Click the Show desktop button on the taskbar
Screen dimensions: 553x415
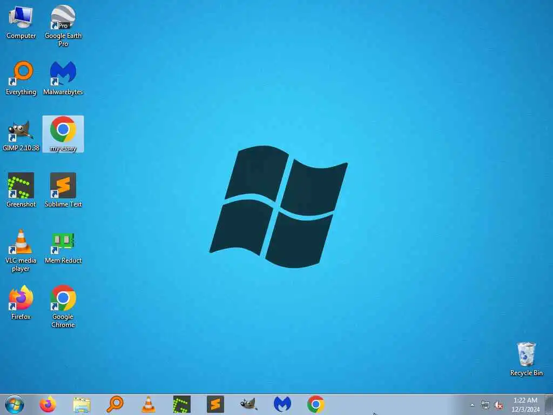(549, 405)
